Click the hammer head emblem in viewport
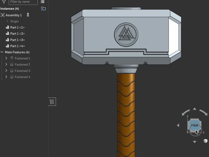This screenshot has width=209, height=157. pyautogui.click(x=126, y=35)
